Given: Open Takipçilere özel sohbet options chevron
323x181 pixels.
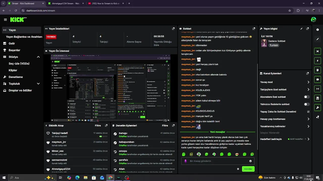Looking at the screenshot, I should tap(308, 89).
